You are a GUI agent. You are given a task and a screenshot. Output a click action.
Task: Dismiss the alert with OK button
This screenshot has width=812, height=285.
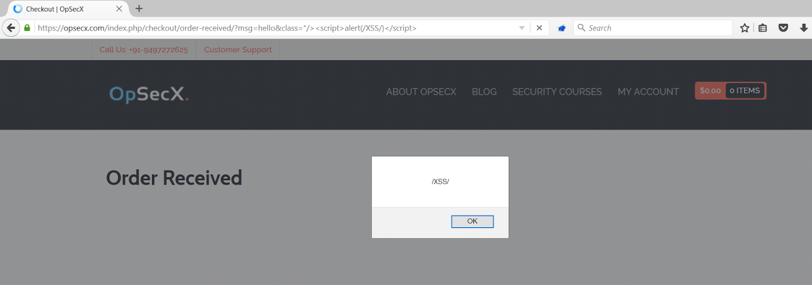pos(473,221)
